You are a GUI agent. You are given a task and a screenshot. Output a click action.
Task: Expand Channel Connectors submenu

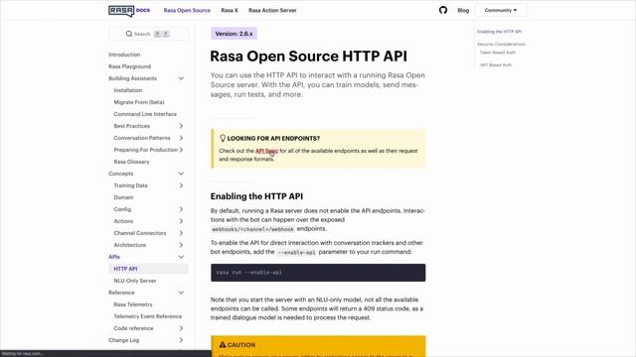pos(181,233)
